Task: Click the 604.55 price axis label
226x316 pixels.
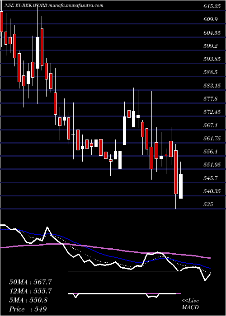Action: click(x=212, y=33)
